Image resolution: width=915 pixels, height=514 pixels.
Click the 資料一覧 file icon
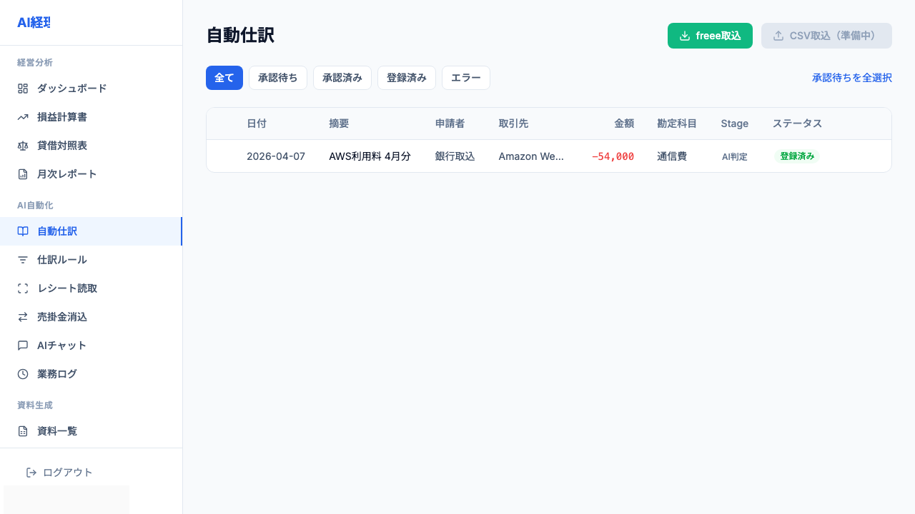pyautogui.click(x=23, y=430)
